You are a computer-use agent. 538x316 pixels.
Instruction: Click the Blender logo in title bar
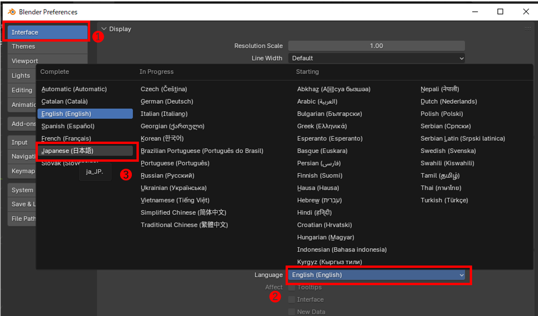pos(12,12)
